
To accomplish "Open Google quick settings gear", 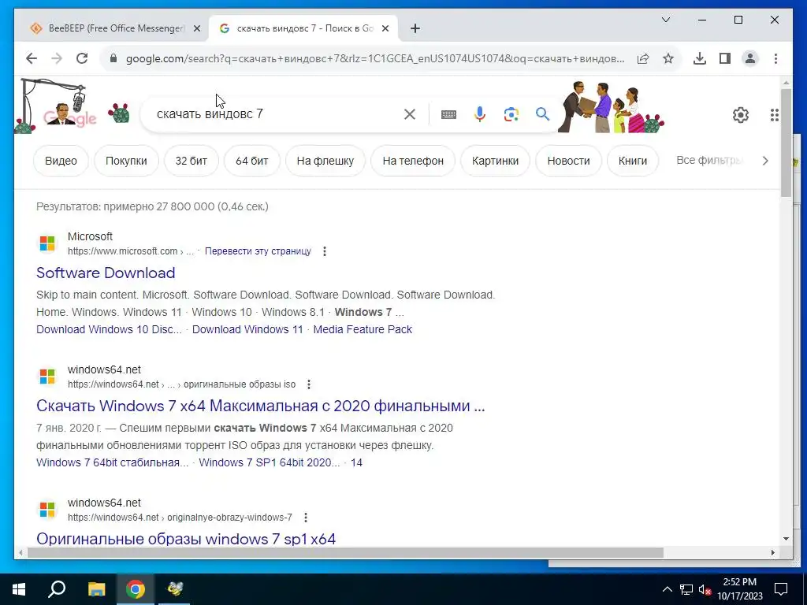I will 741,115.
